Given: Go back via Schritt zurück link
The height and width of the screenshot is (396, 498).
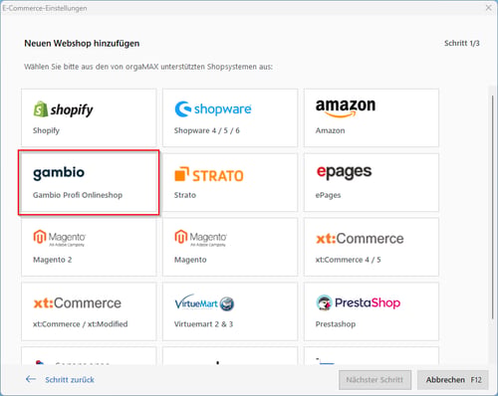Looking at the screenshot, I should [70, 379].
